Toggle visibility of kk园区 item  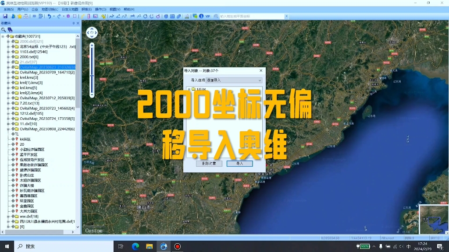[x=13, y=138]
